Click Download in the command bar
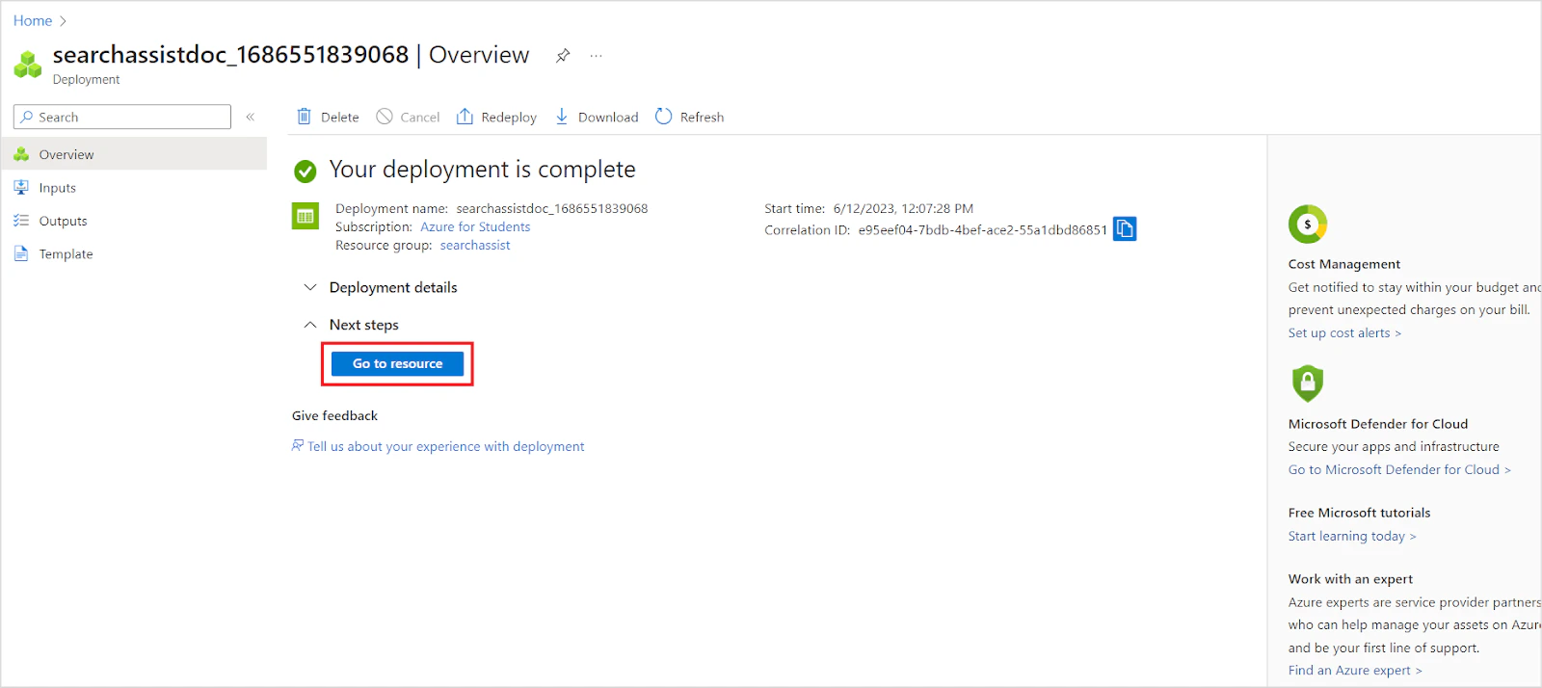The height and width of the screenshot is (688, 1542). [x=597, y=117]
